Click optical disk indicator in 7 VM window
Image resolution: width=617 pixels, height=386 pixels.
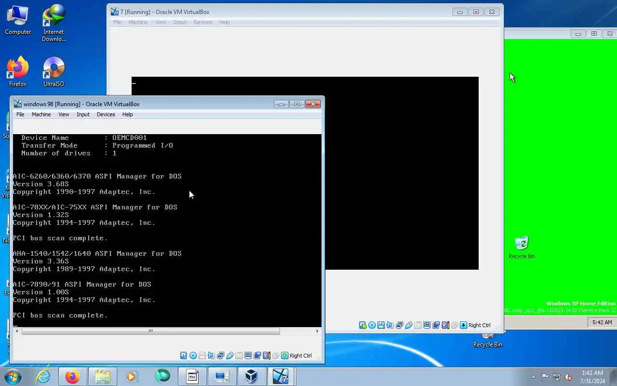372,325
